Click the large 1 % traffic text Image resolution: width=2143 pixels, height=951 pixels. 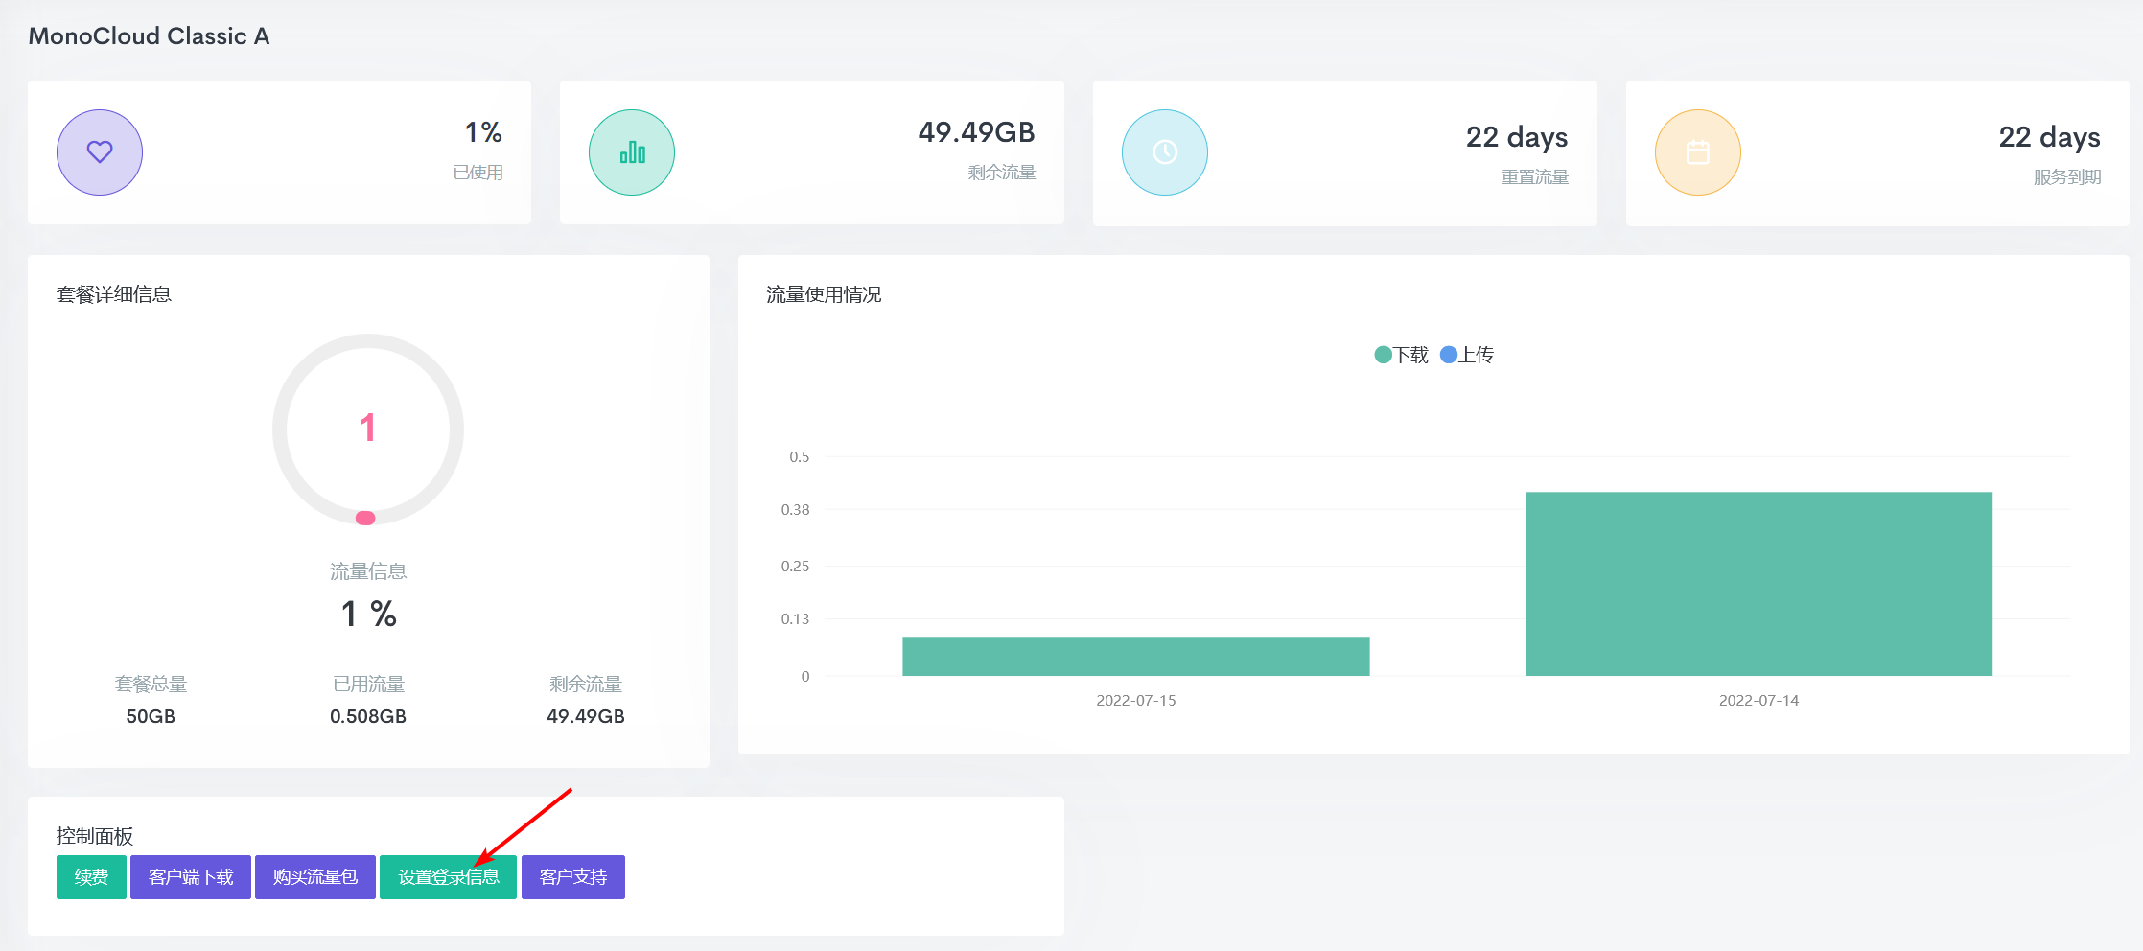[368, 614]
